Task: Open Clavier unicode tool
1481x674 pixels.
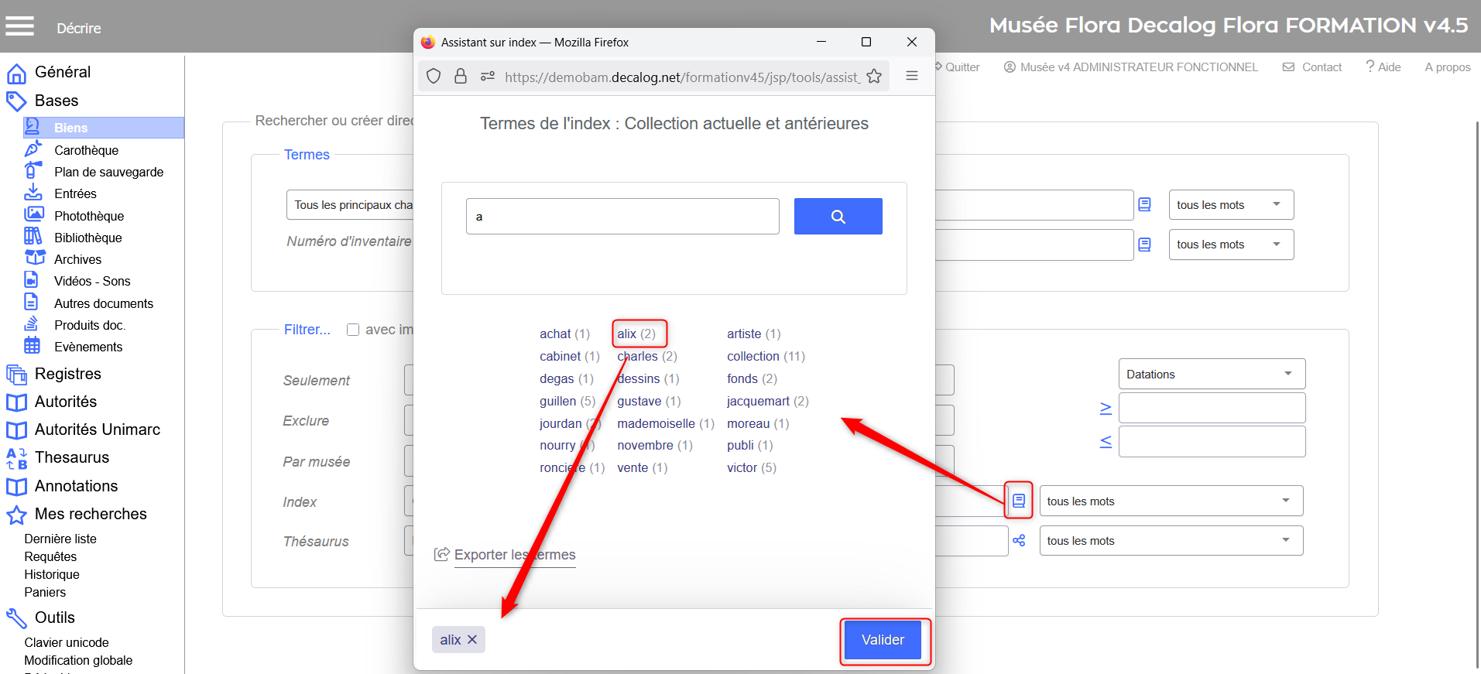Action: tap(67, 642)
